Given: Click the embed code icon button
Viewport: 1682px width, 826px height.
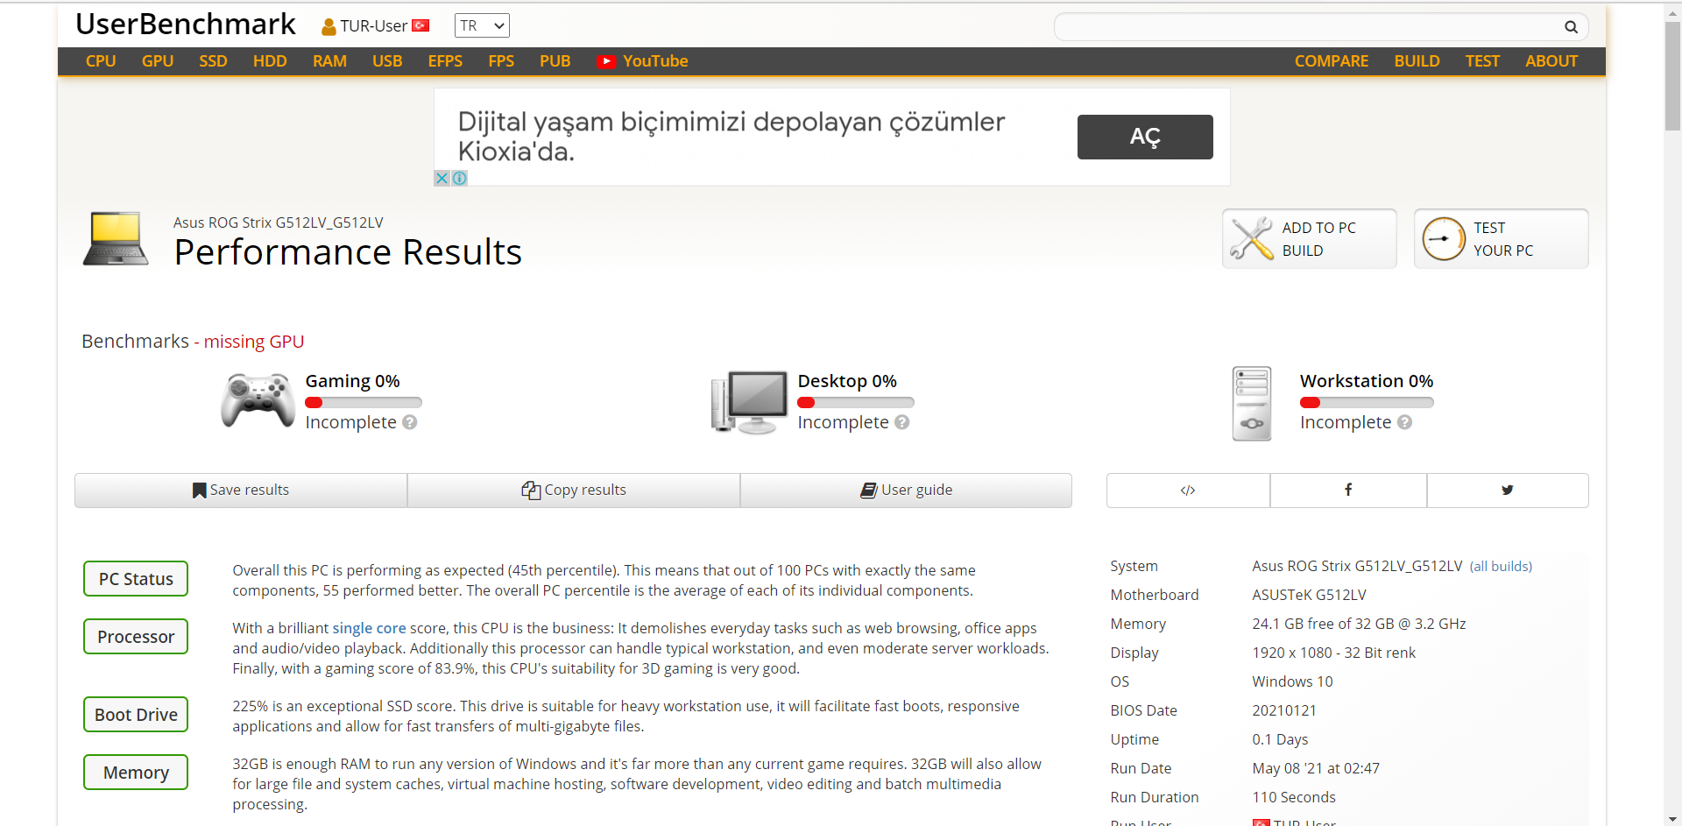Looking at the screenshot, I should point(1188,491).
